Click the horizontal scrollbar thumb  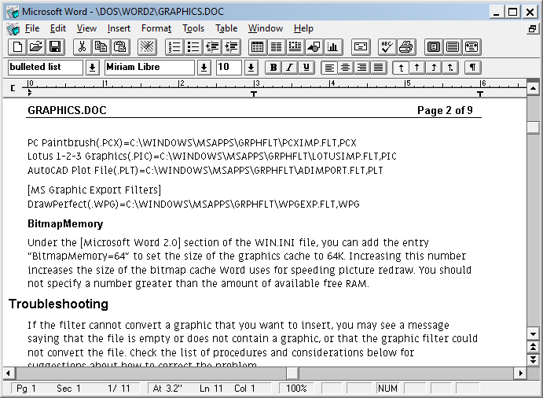click(x=292, y=373)
